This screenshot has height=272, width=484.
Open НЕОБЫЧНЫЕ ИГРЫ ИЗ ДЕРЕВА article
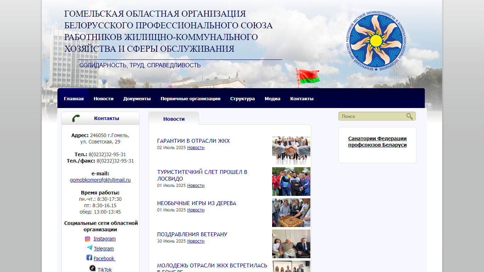click(x=197, y=203)
